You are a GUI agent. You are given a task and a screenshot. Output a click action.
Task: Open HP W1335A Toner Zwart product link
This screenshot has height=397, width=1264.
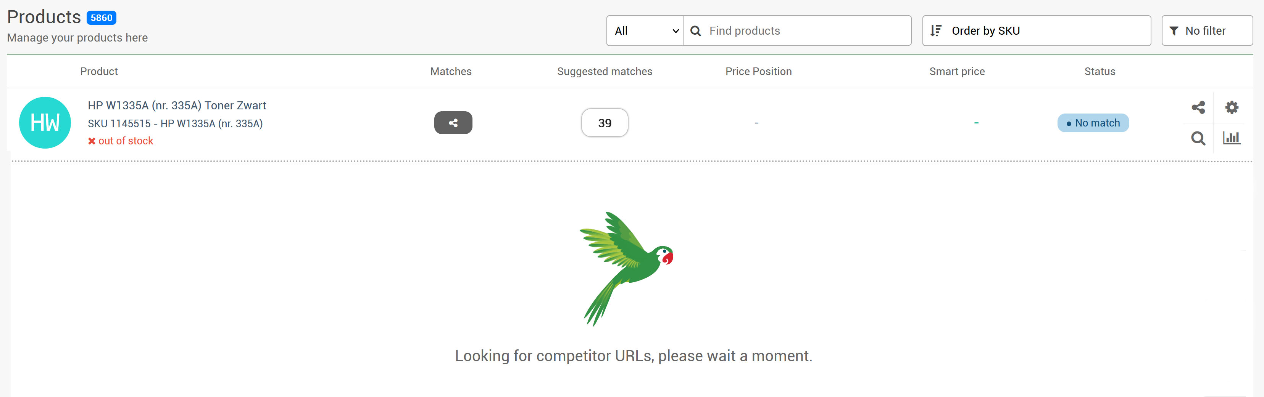coord(177,106)
